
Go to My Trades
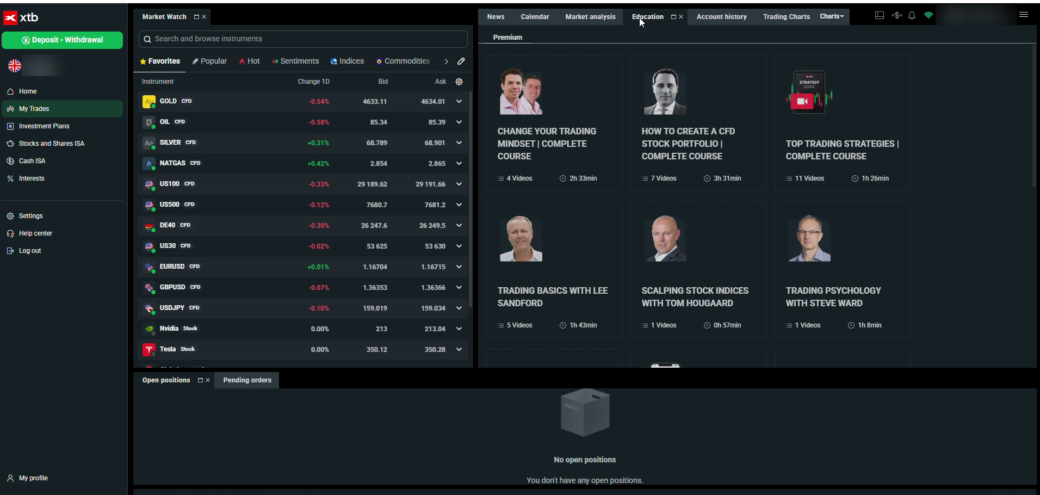pos(62,109)
